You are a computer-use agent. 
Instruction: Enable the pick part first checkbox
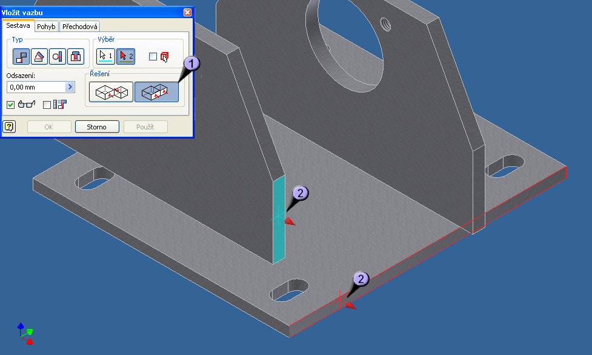153,56
